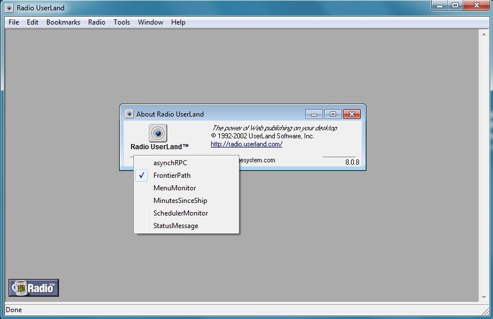This screenshot has height=319, width=493.
Task: Close the About Radio UserLand window
Action: pos(352,114)
